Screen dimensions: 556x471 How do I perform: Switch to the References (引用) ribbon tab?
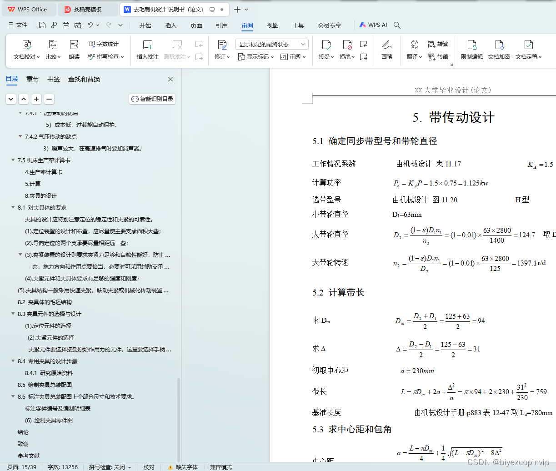tap(222, 25)
